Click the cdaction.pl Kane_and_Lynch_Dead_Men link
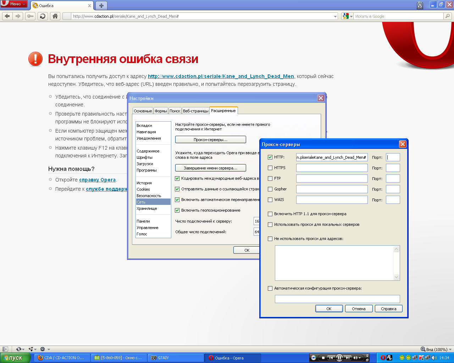 pyautogui.click(x=221, y=76)
